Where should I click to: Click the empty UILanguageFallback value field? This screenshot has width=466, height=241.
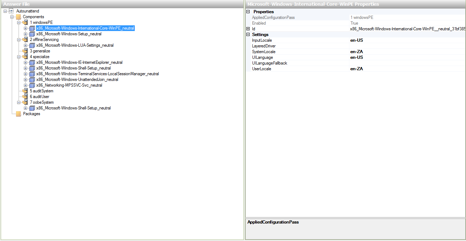point(407,63)
